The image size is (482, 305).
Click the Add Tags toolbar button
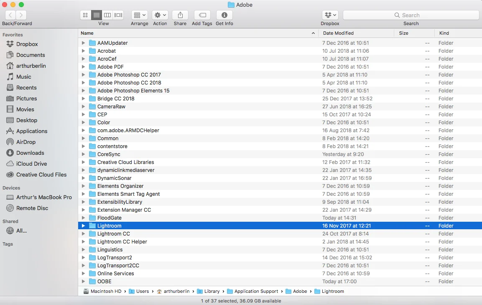[202, 15]
